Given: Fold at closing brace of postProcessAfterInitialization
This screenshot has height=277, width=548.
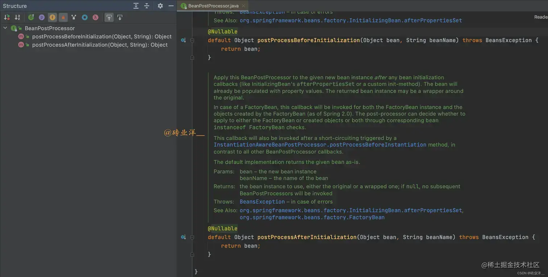Looking at the screenshot, I should pyautogui.click(x=192, y=255).
